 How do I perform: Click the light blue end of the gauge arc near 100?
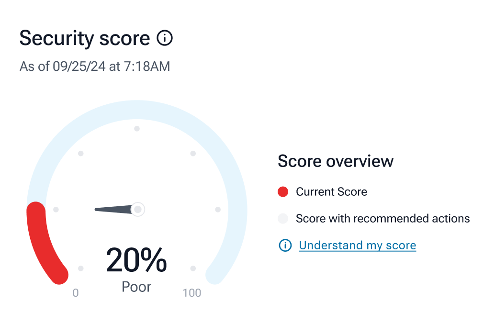pyautogui.click(x=215, y=275)
